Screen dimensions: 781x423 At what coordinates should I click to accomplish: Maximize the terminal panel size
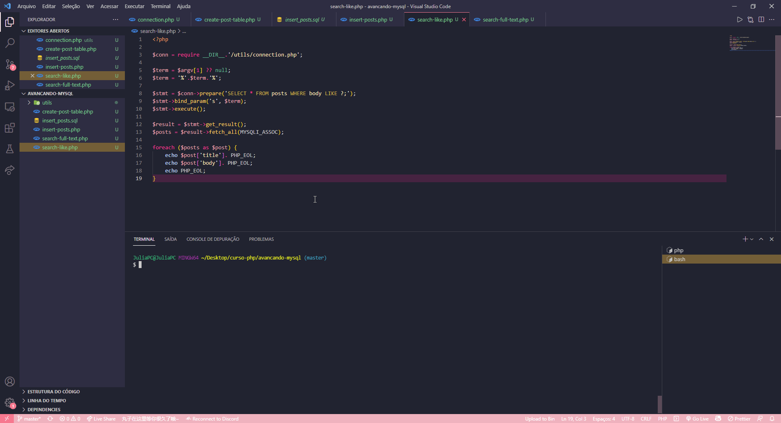coord(761,239)
